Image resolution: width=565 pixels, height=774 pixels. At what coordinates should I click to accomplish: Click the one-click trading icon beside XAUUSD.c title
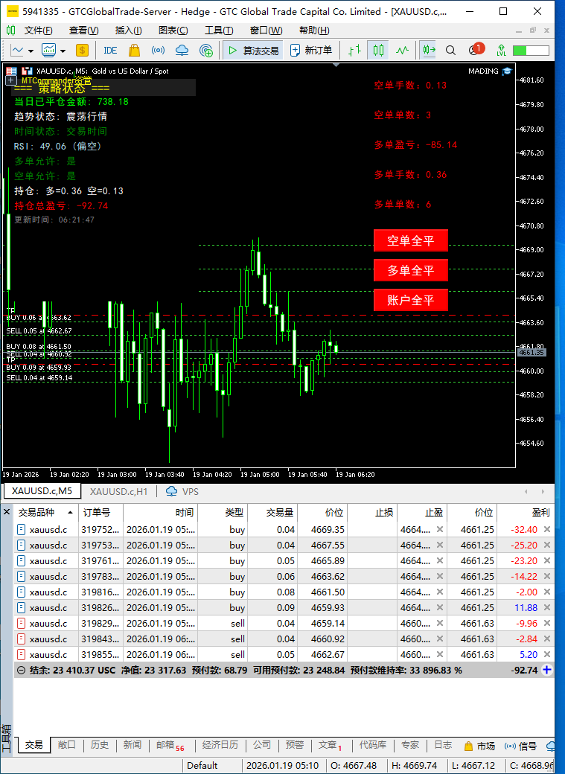click(x=28, y=71)
